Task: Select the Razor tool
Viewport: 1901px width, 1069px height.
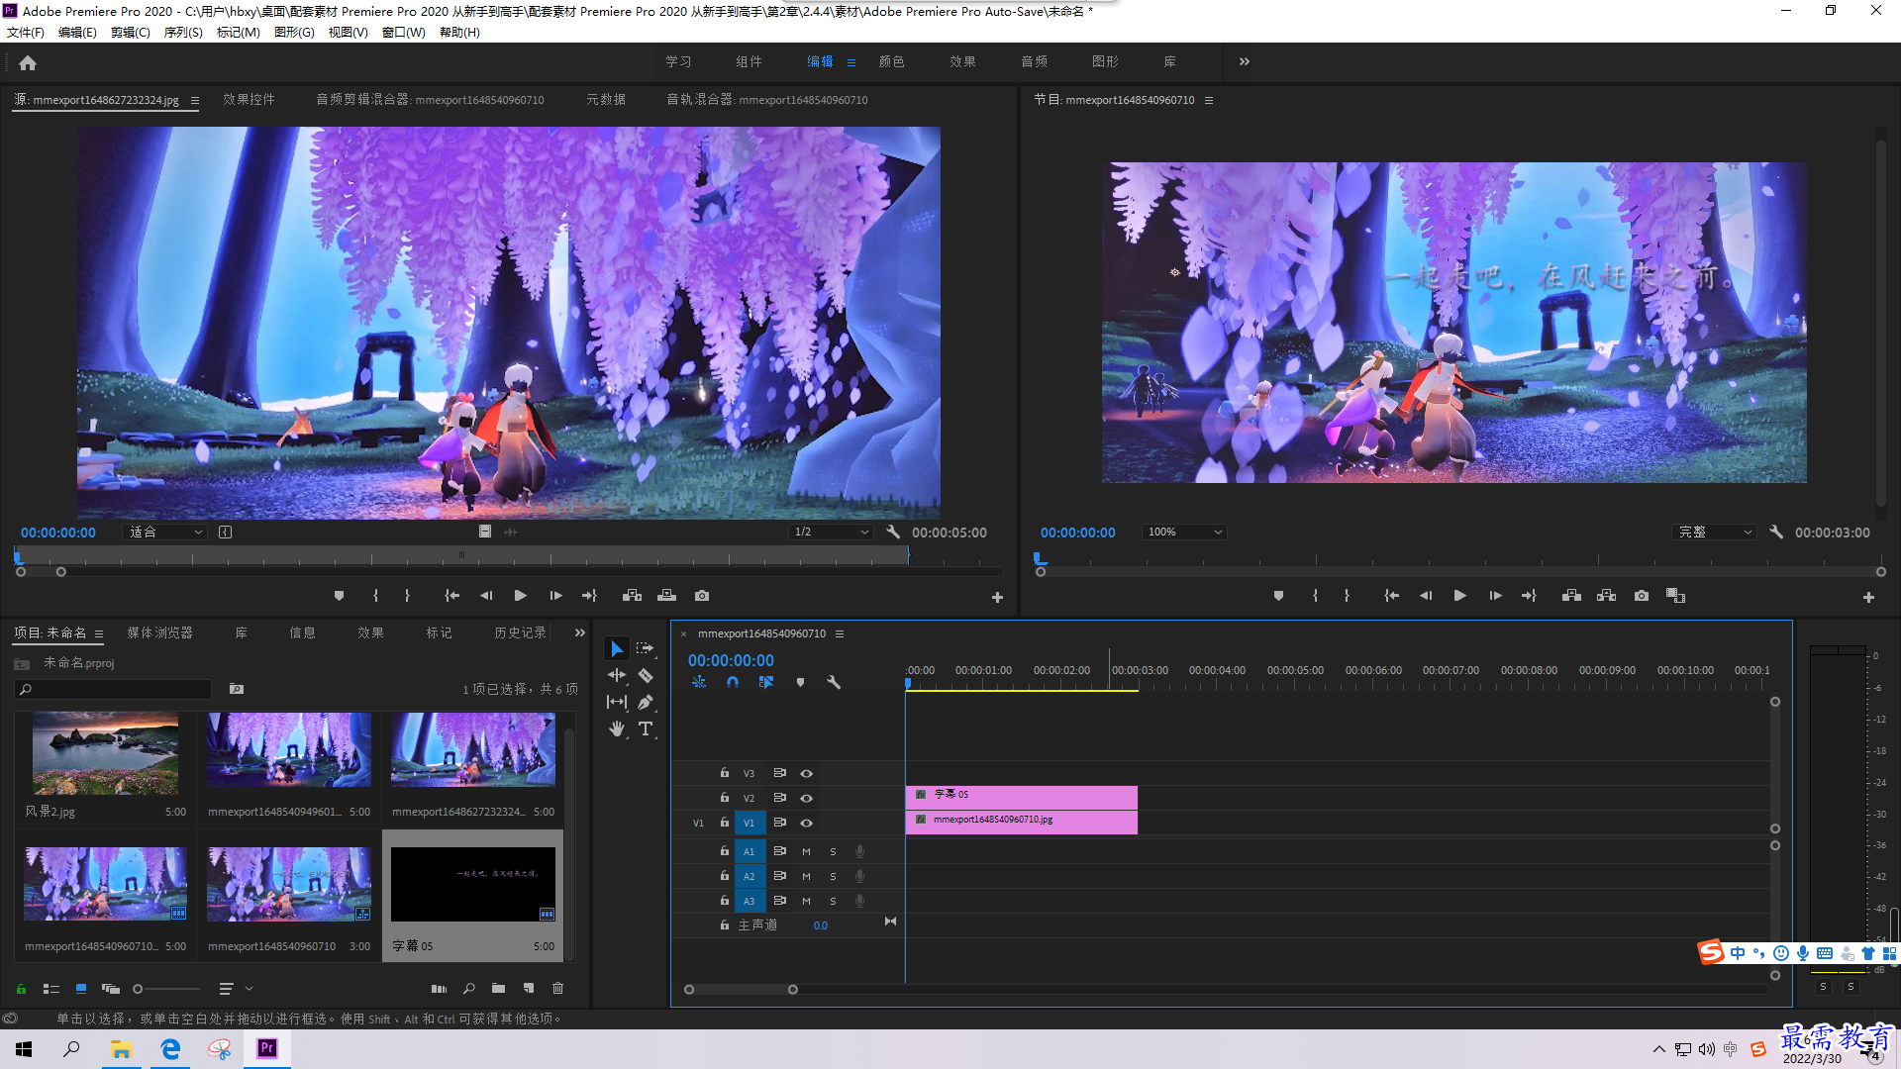Action: (646, 675)
